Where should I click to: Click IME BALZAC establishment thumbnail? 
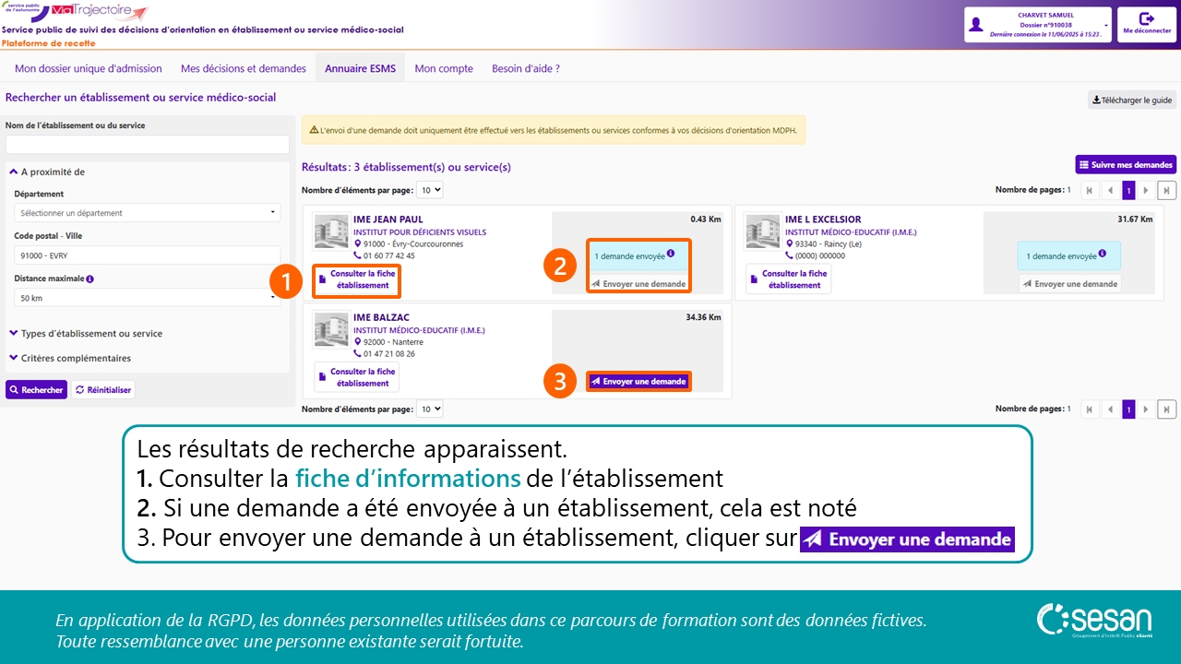331,329
